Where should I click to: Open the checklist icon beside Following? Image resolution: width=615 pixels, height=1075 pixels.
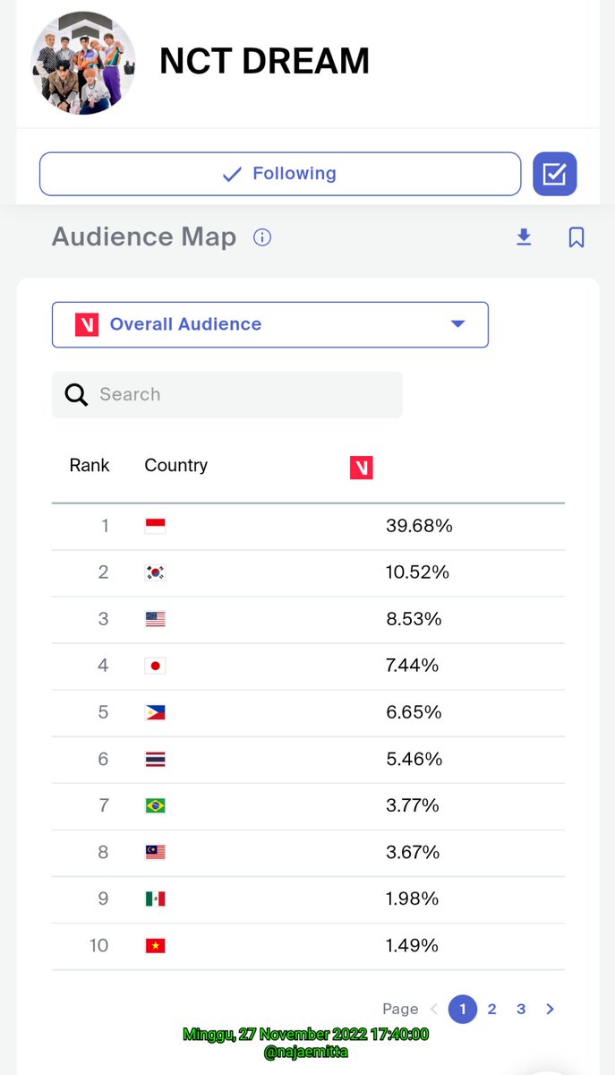click(555, 174)
